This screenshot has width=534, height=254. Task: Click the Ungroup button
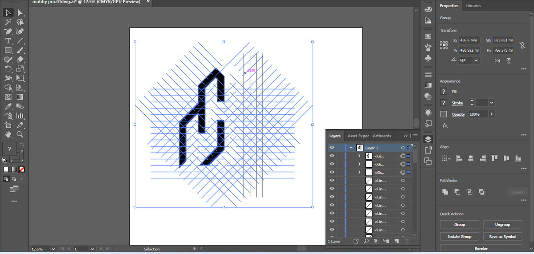pyautogui.click(x=503, y=224)
